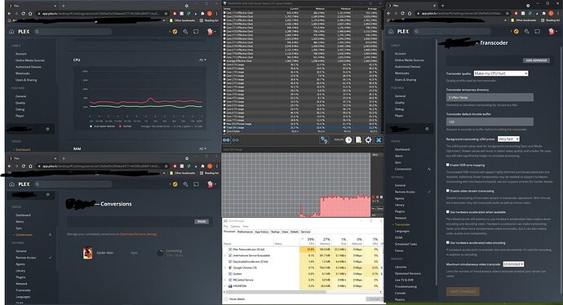Expand RBCentral Service row in Task Manager
This screenshot has height=305, width=563.
coord(226,280)
